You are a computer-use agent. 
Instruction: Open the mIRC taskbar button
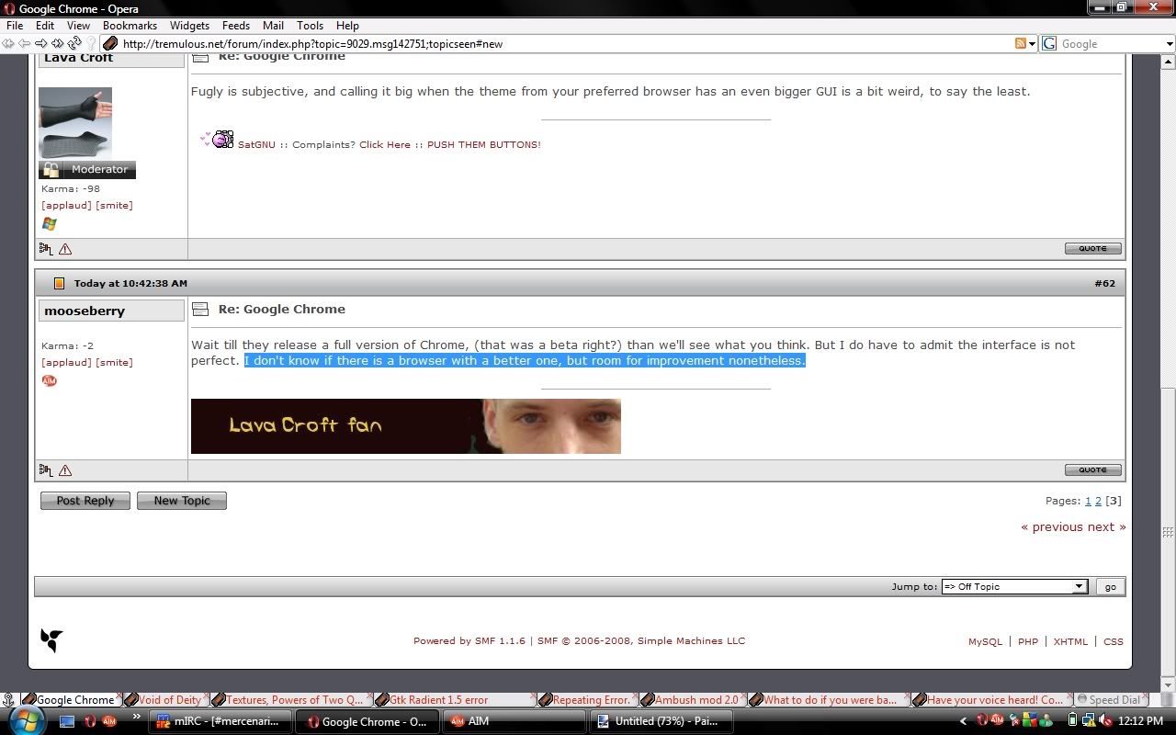click(x=221, y=721)
